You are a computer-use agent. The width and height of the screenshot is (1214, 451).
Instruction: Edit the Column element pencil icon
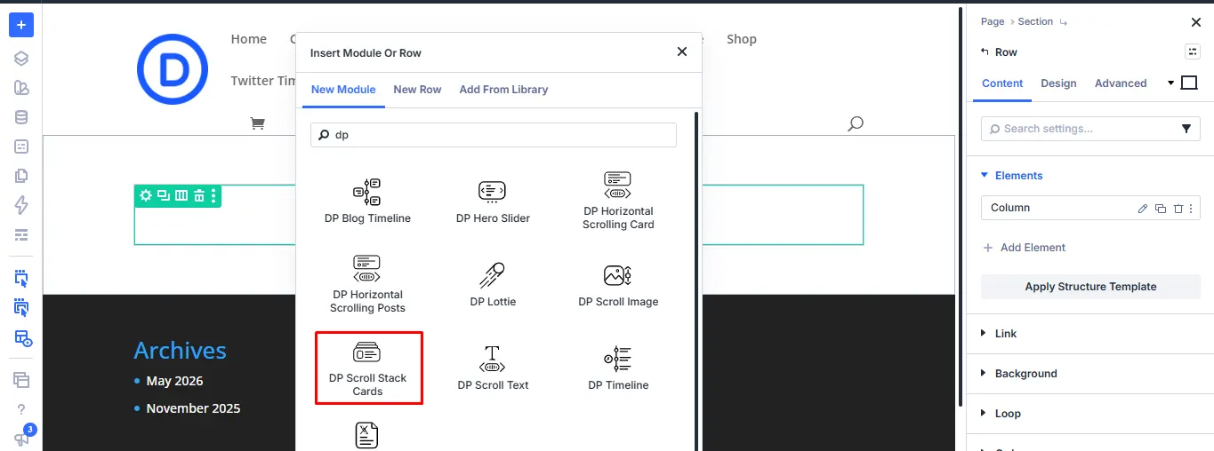1143,209
